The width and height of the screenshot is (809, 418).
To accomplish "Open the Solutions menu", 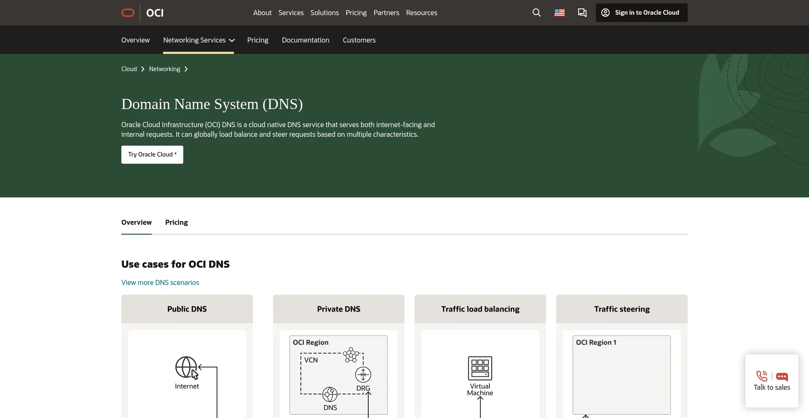I will point(324,13).
